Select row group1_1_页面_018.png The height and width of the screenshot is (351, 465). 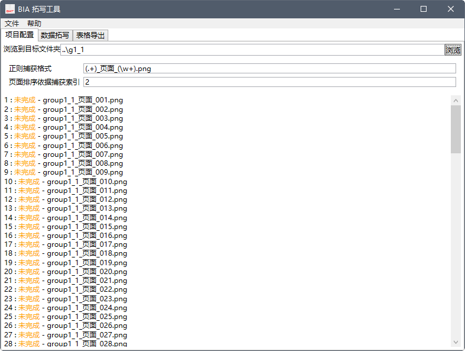coord(66,253)
